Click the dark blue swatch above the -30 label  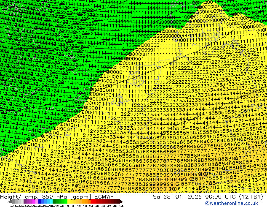[x=40, y=202]
